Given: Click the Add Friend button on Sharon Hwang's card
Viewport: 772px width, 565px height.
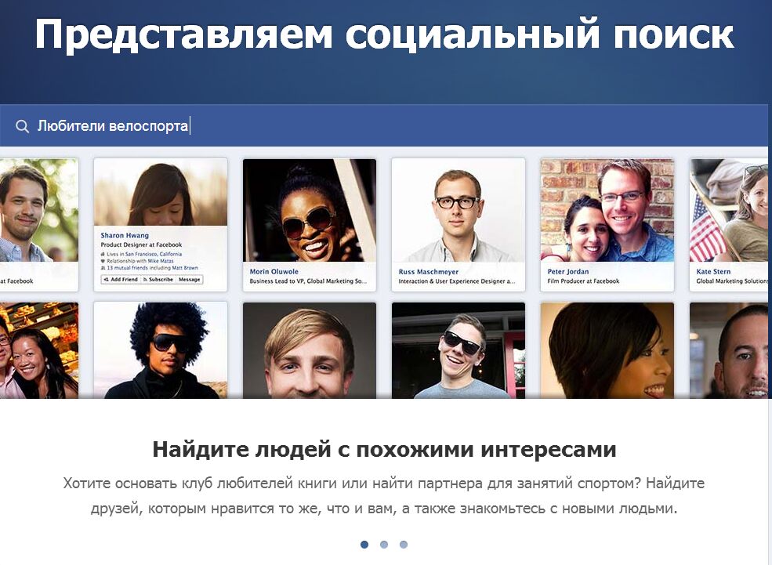Looking at the screenshot, I should 121,280.
